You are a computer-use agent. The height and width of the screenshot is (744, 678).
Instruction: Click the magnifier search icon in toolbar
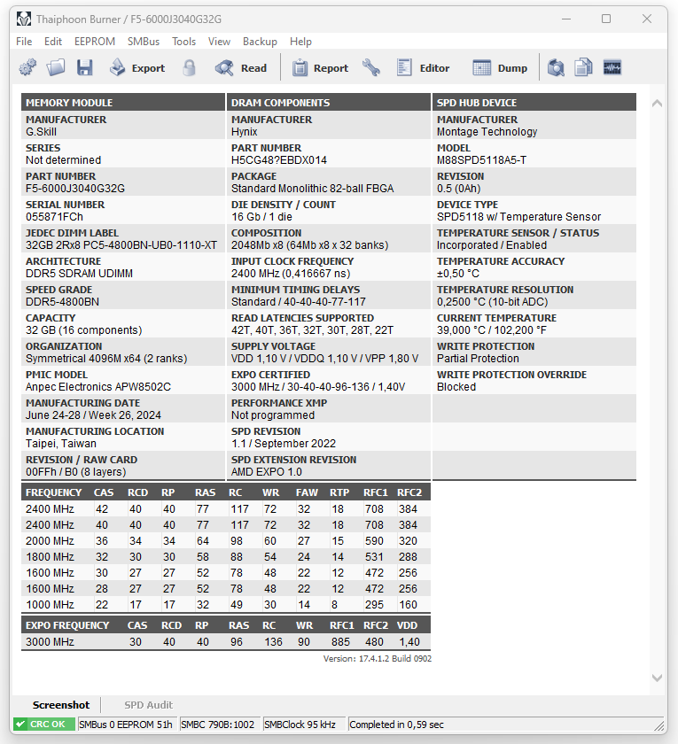pyautogui.click(x=556, y=67)
